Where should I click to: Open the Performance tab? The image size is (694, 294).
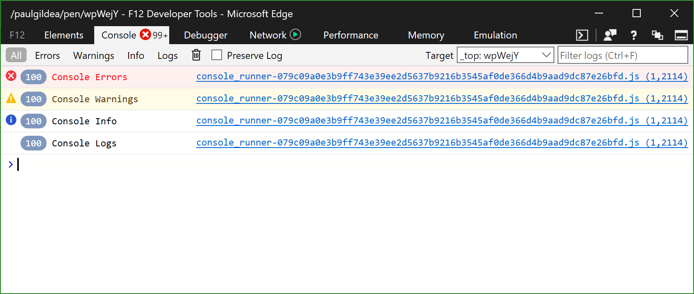pyautogui.click(x=351, y=35)
